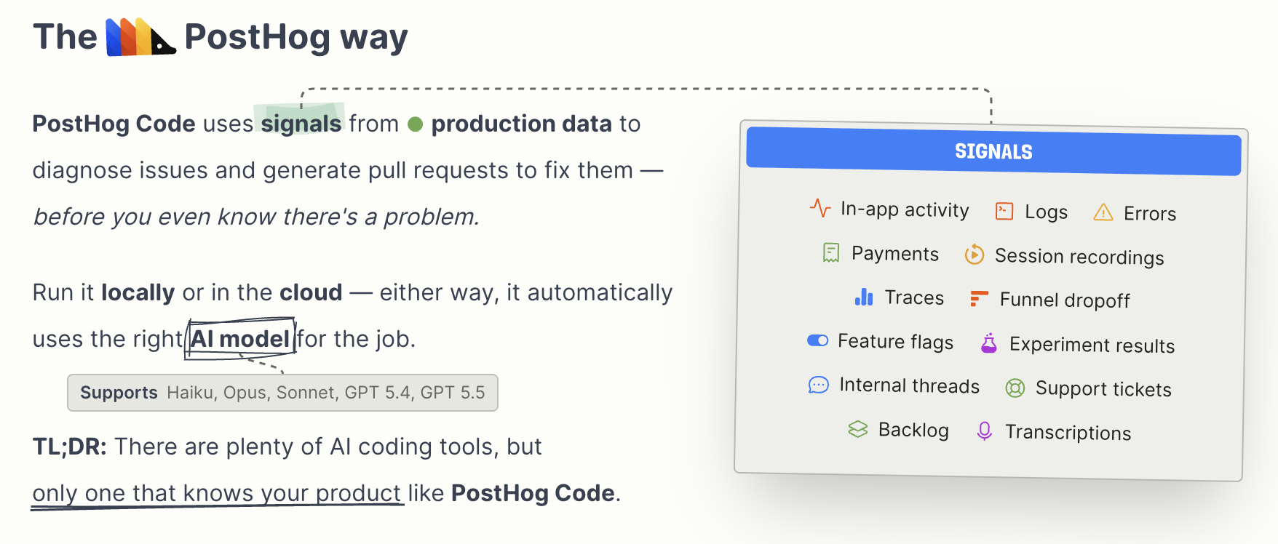The image size is (1278, 544).
Task: Click the Session recordings replay icon
Action: [974, 255]
